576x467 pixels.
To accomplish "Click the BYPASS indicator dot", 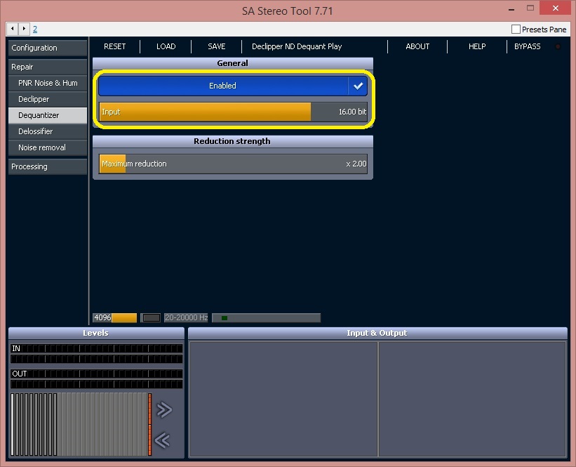I will (558, 46).
